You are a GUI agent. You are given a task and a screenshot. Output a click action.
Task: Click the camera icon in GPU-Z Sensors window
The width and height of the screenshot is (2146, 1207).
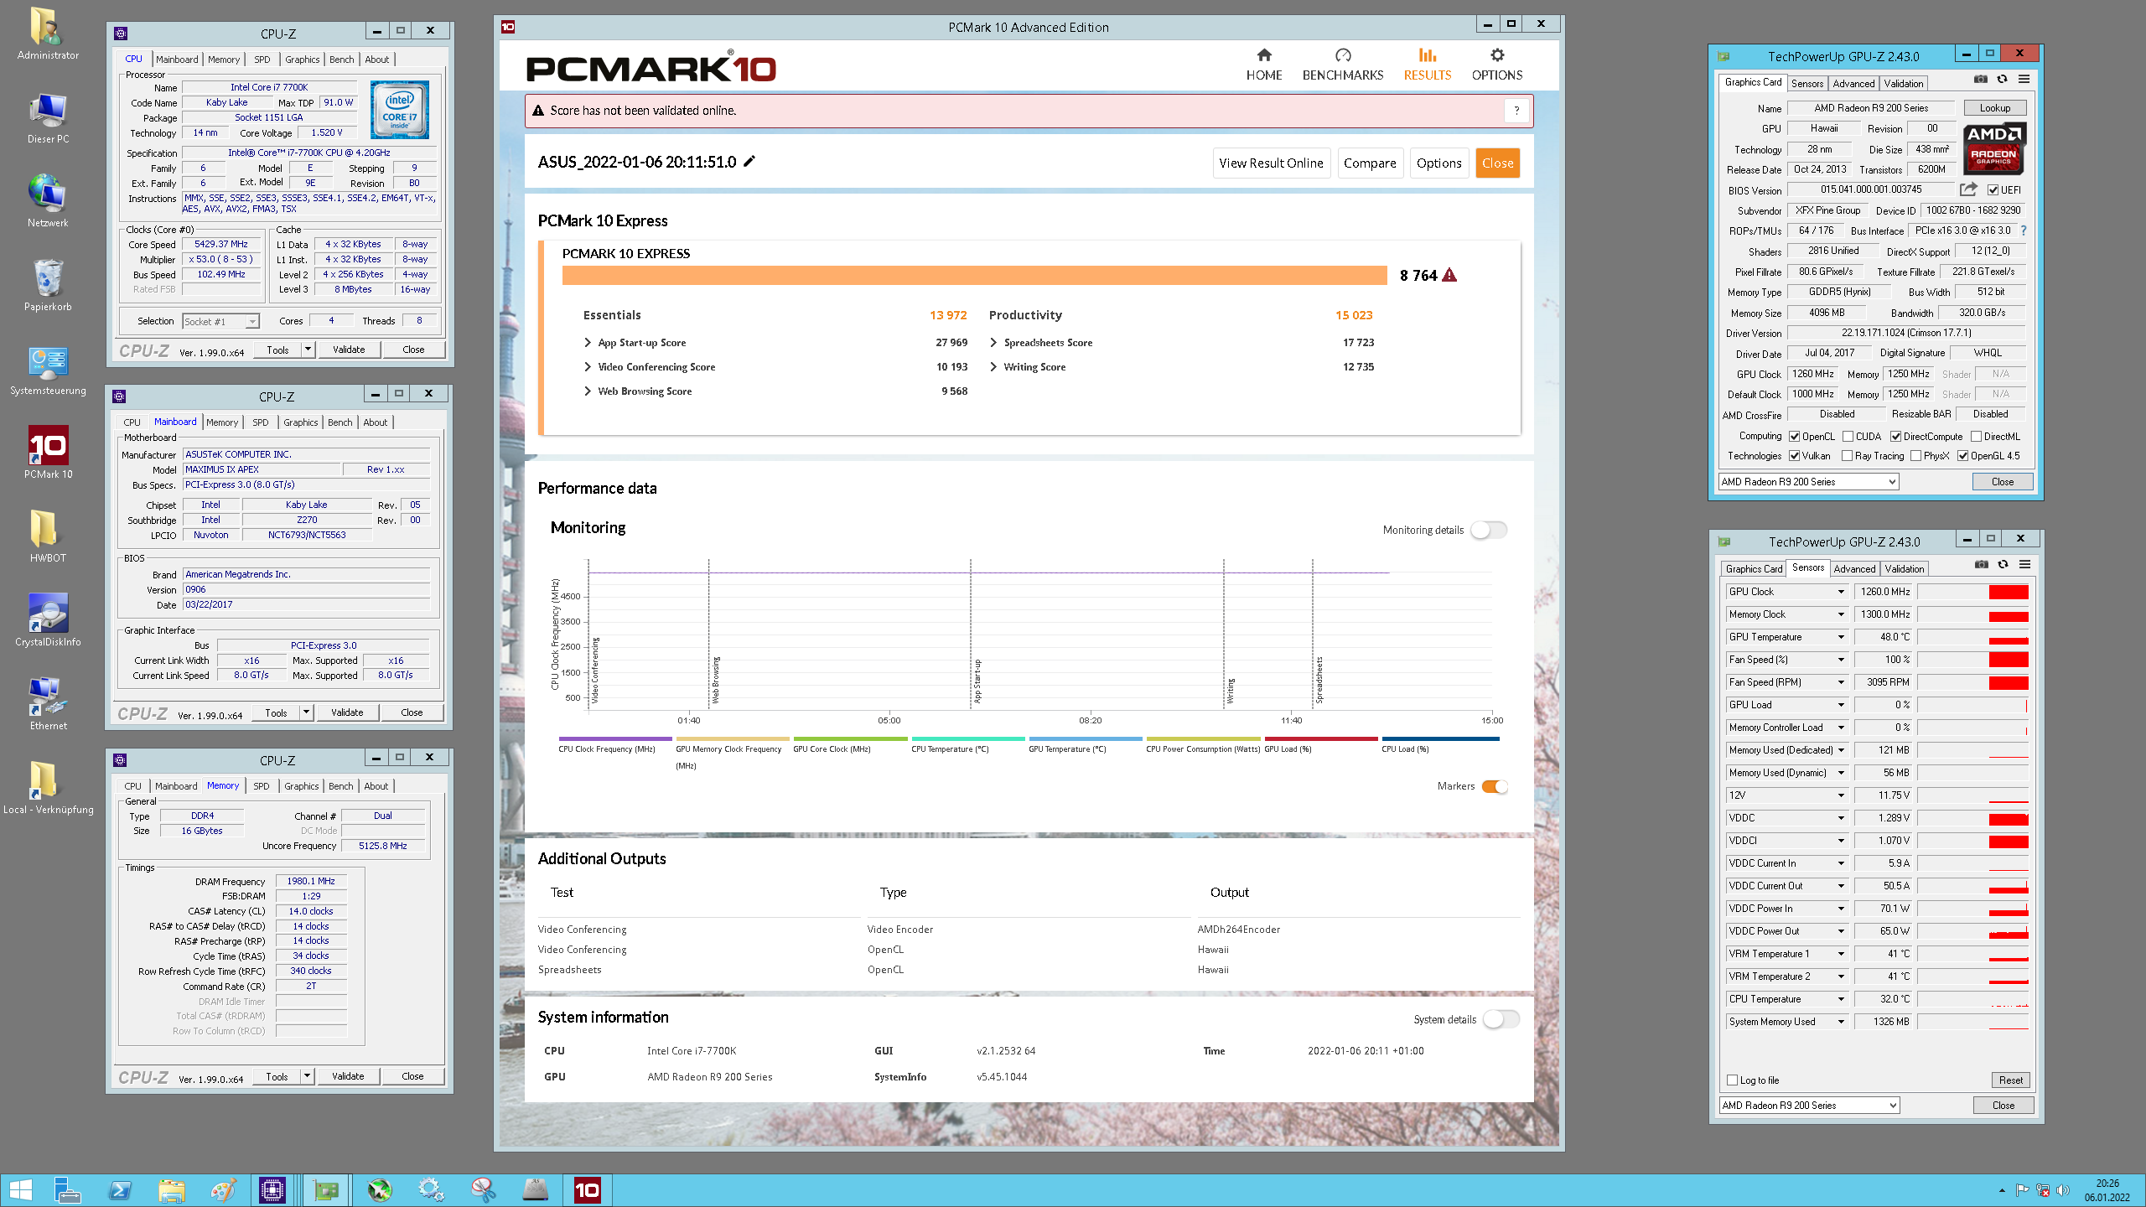[x=1981, y=564]
